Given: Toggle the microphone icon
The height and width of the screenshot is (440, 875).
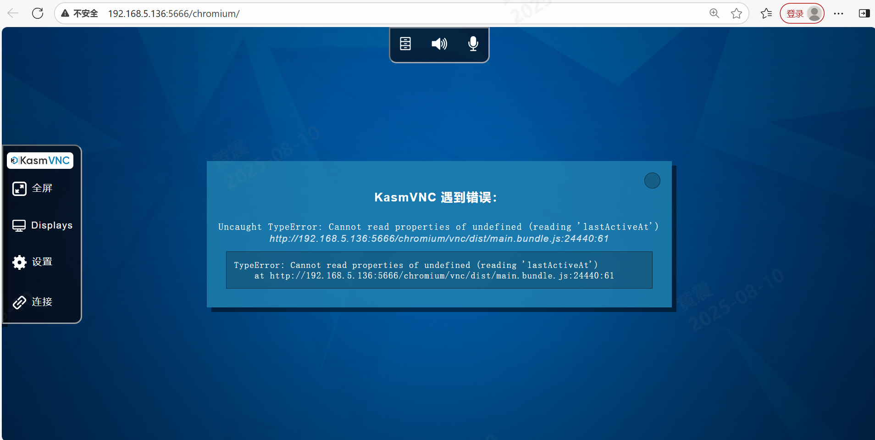Looking at the screenshot, I should [x=473, y=44].
